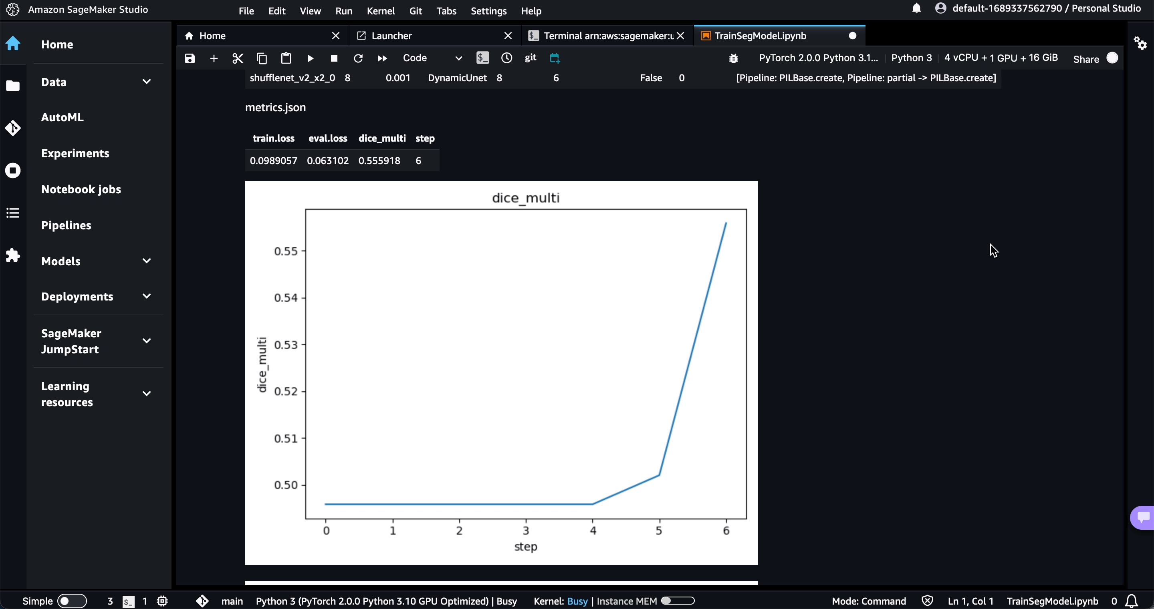Click the 4 vCPU + 1 GPU instance button
This screenshot has width=1154, height=609.
(x=1001, y=58)
